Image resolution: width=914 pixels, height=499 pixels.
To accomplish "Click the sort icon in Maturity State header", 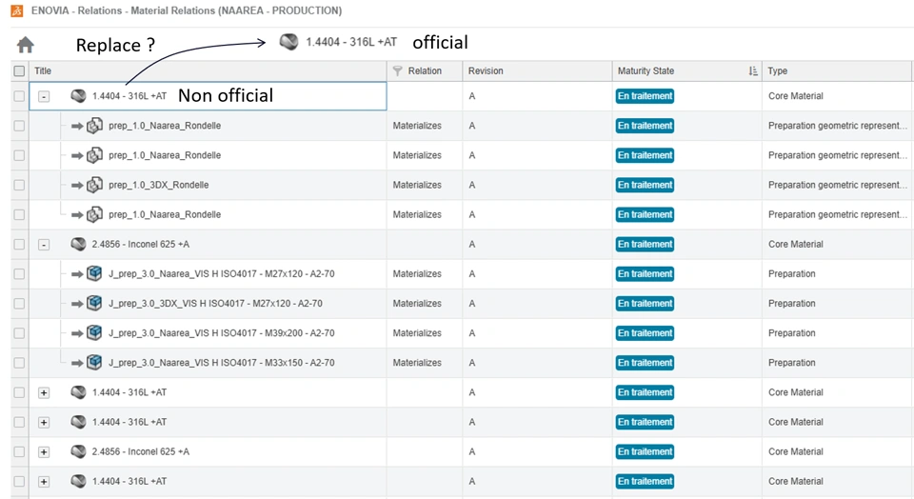I will point(753,71).
